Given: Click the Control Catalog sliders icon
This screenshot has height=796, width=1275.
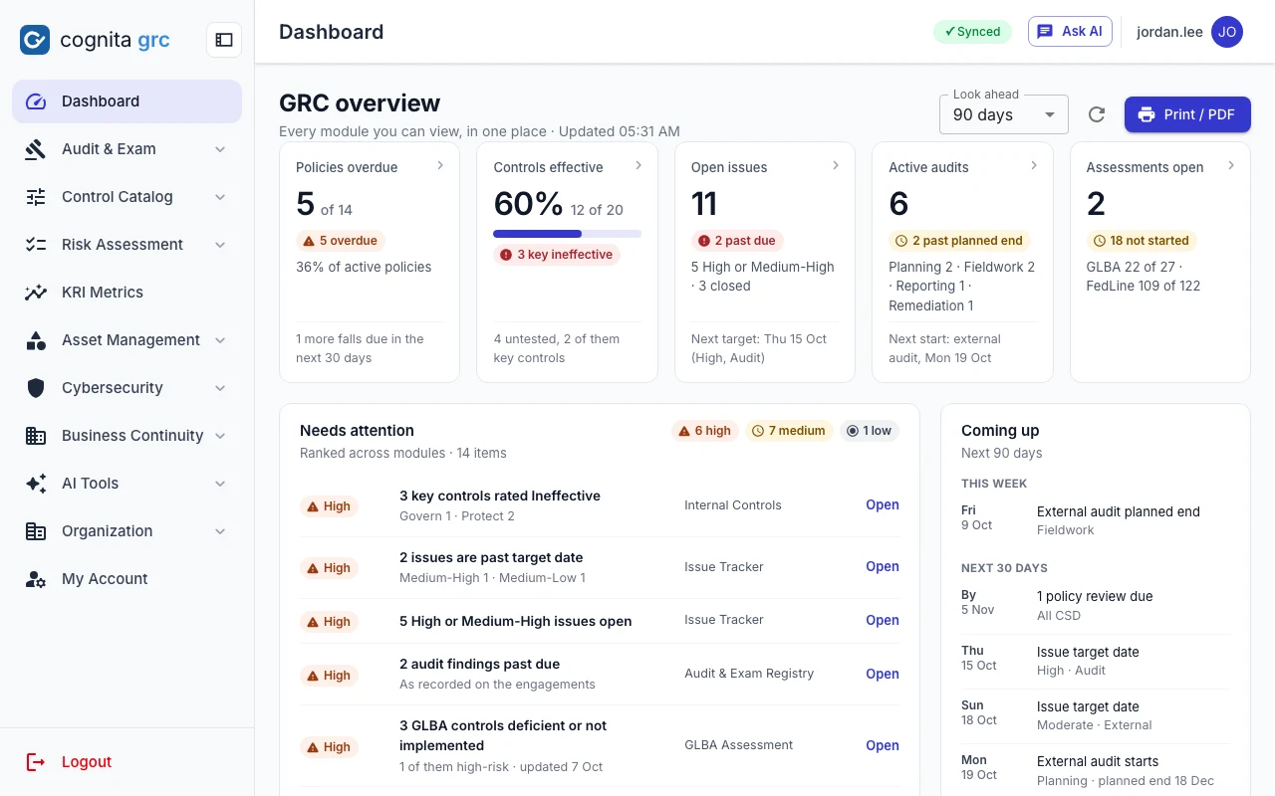Looking at the screenshot, I should tap(36, 197).
